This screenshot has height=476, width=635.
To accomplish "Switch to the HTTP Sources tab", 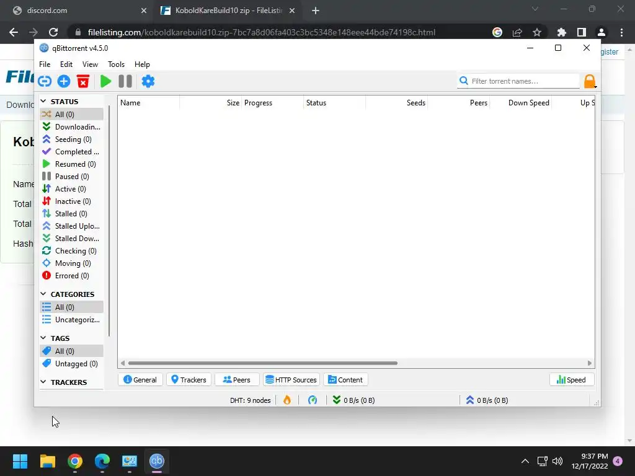I will tap(291, 380).
